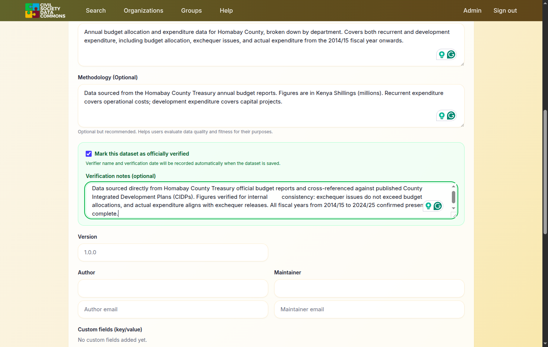Click the Maintainer email field

point(369,309)
